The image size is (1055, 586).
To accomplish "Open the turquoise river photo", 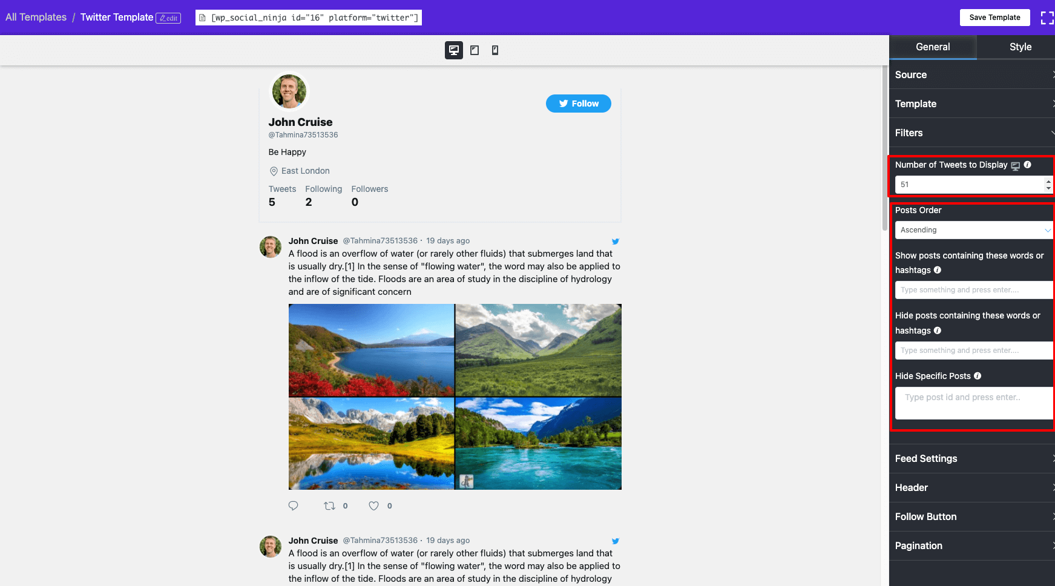I will pyautogui.click(x=538, y=444).
